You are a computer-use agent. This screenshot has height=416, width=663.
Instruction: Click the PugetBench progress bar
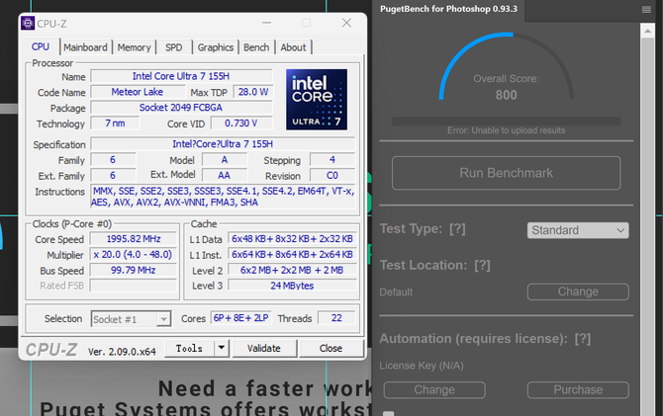point(506,122)
